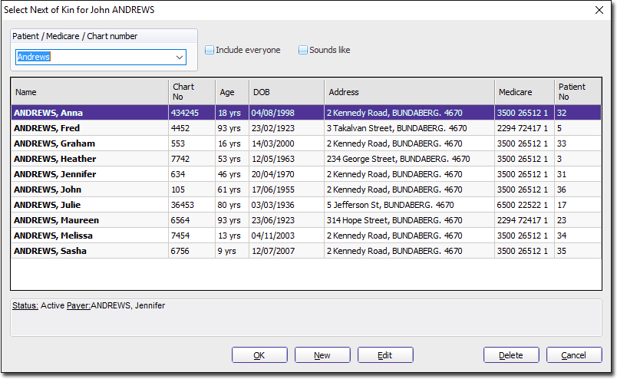The width and height of the screenshot is (617, 379).
Task: Click the New button
Action: click(322, 355)
